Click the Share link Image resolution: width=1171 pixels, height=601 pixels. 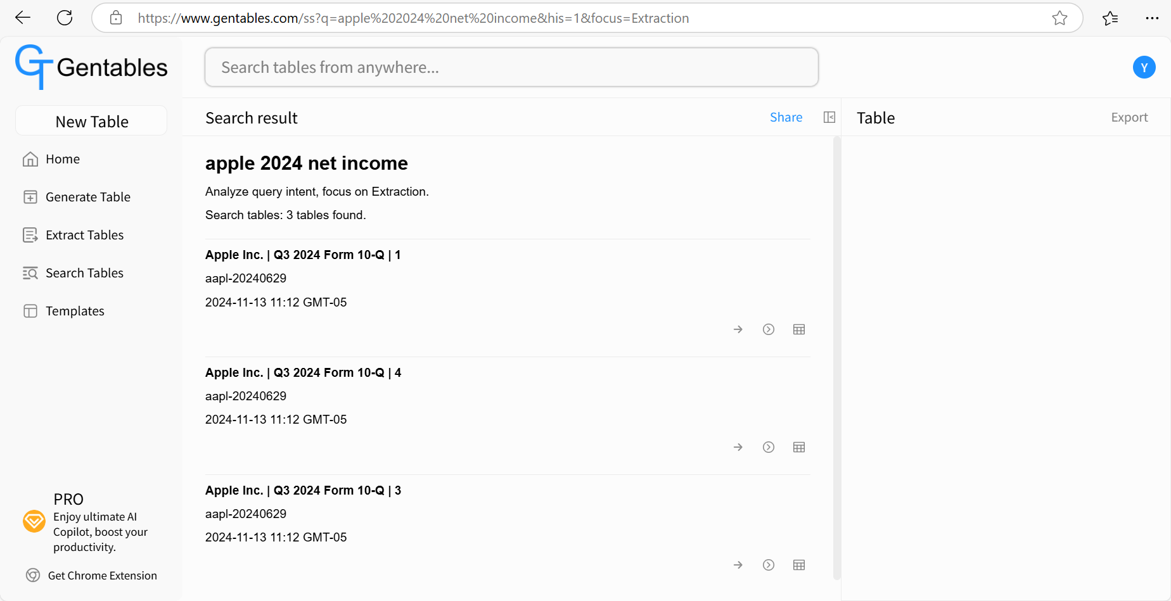pos(786,117)
